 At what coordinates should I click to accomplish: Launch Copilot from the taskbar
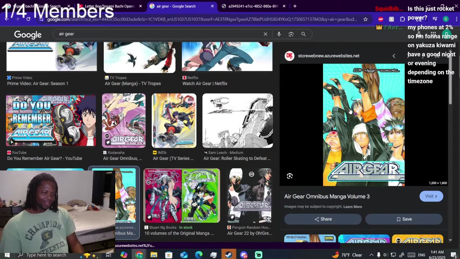(x=124, y=255)
